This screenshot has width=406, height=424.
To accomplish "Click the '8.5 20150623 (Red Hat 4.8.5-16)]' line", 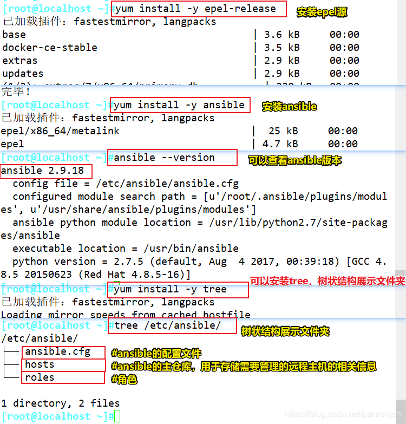I will (96, 275).
